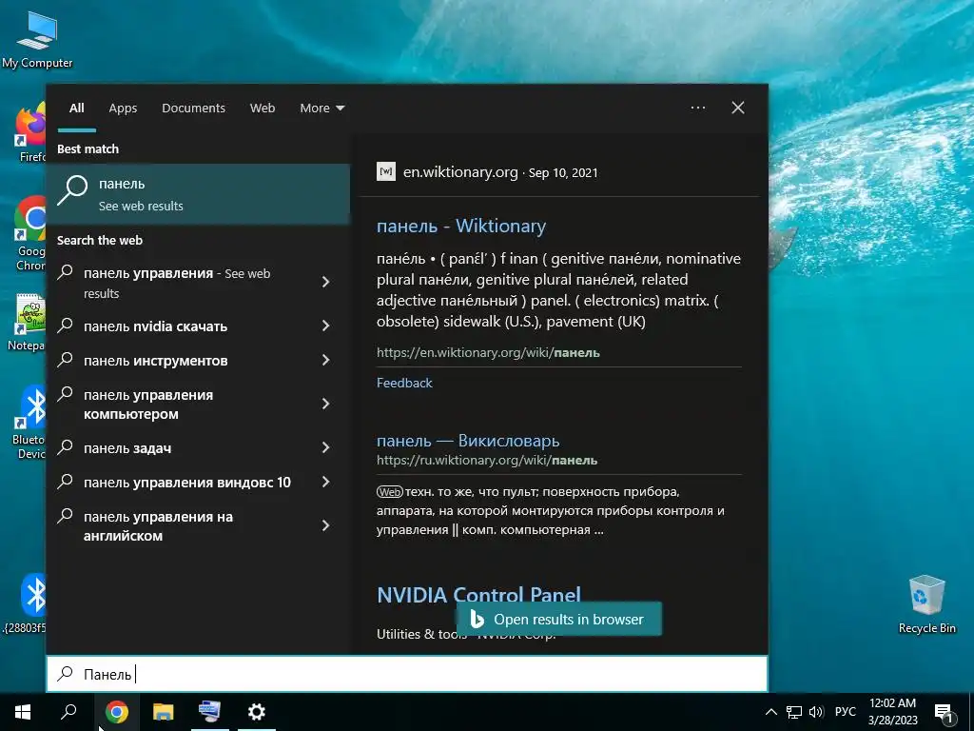Image resolution: width=974 pixels, height=731 pixels.
Task: Open the 'панель - Wiktionary' link
Action: [x=461, y=227]
